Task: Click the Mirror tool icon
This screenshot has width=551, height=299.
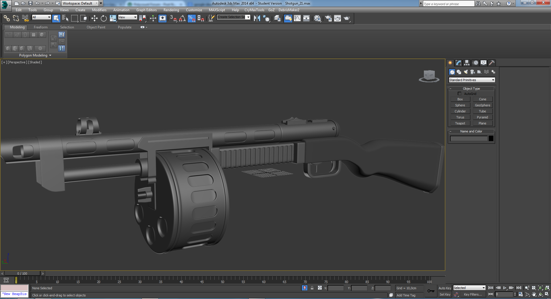Action: 257,18
